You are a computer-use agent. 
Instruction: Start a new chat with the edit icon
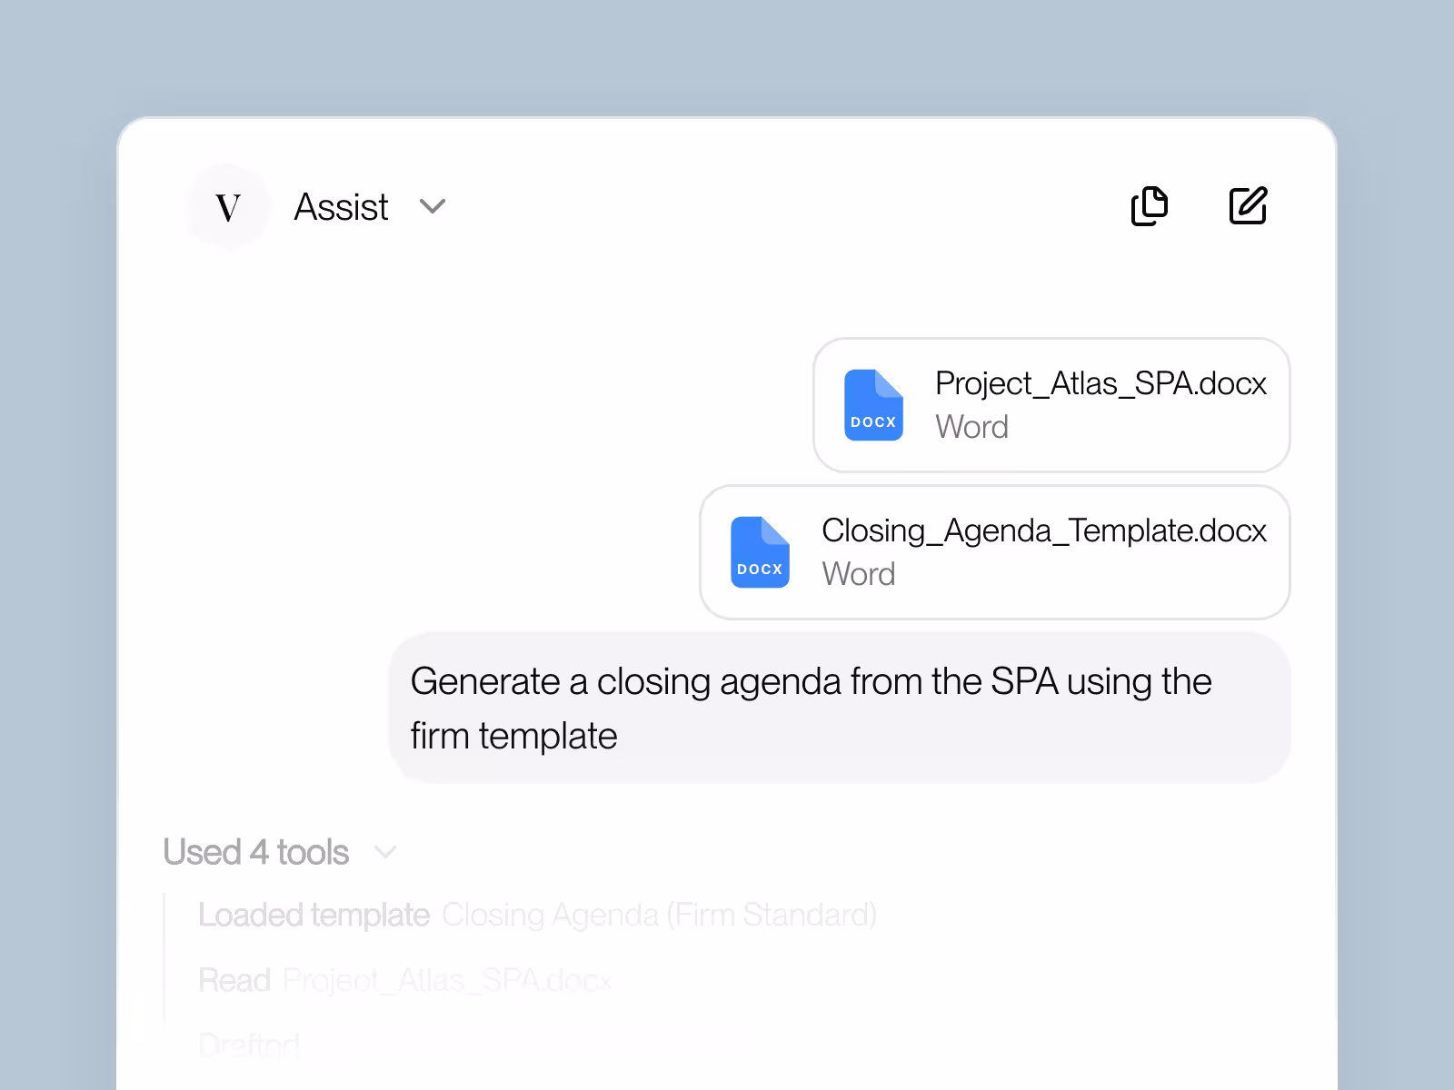(1248, 206)
